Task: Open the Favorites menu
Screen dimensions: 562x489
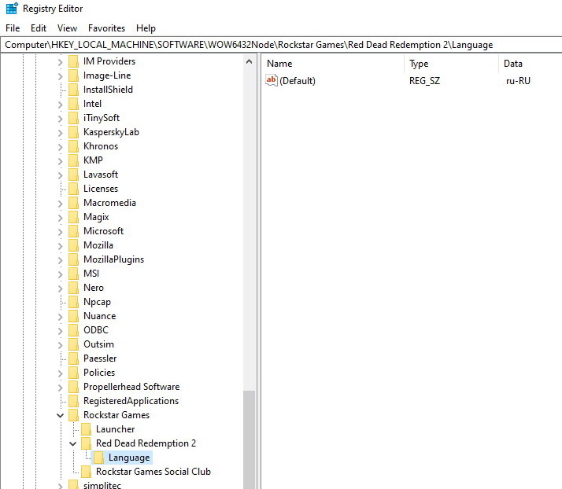Action: (x=106, y=28)
